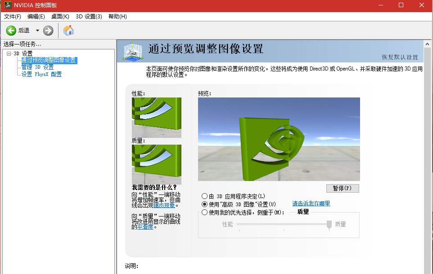Image resolution: width=433 pixels, height=274 pixels.
Task: Collapse the 3D 设置 tree node
Action: pos(9,53)
